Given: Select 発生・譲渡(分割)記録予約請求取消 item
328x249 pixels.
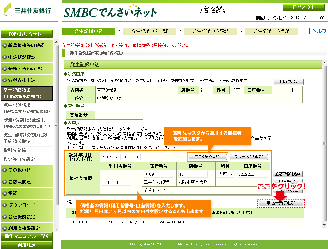Looking at the screenshot, I should pyautogui.click(x=27, y=138).
